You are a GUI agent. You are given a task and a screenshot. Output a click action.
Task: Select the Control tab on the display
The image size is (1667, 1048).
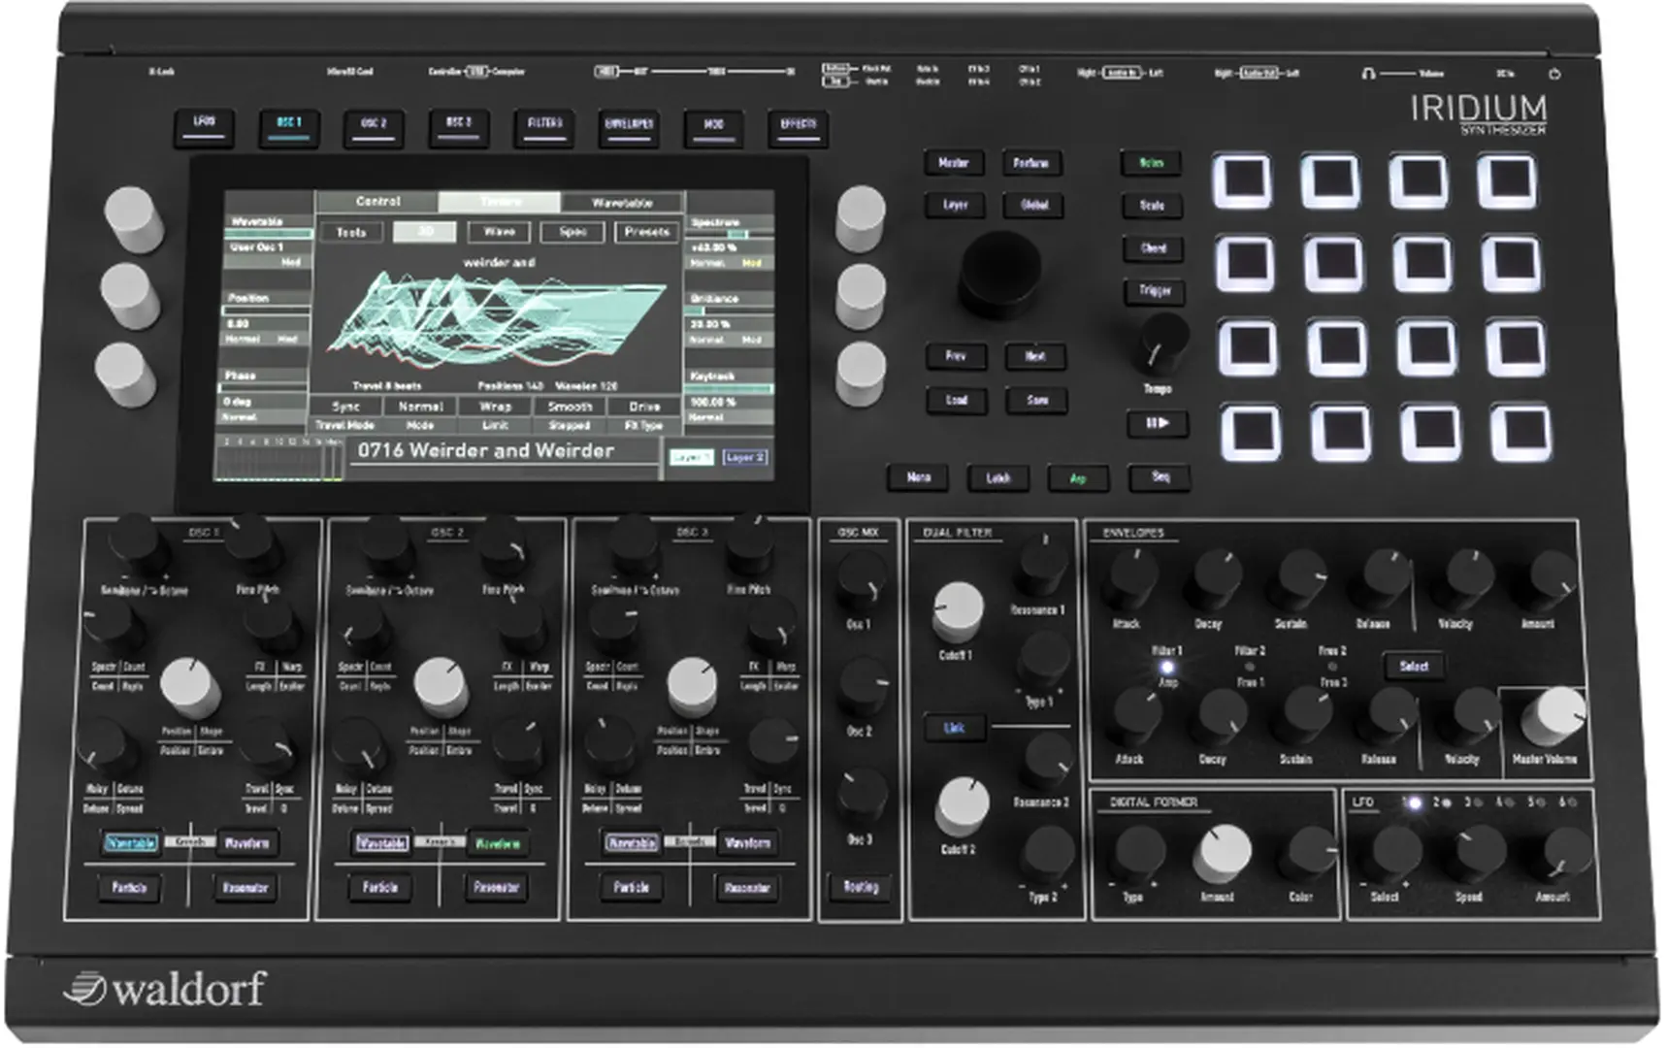tap(380, 201)
